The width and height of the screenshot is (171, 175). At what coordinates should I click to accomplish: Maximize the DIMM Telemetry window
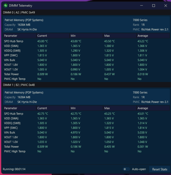click(153, 5)
